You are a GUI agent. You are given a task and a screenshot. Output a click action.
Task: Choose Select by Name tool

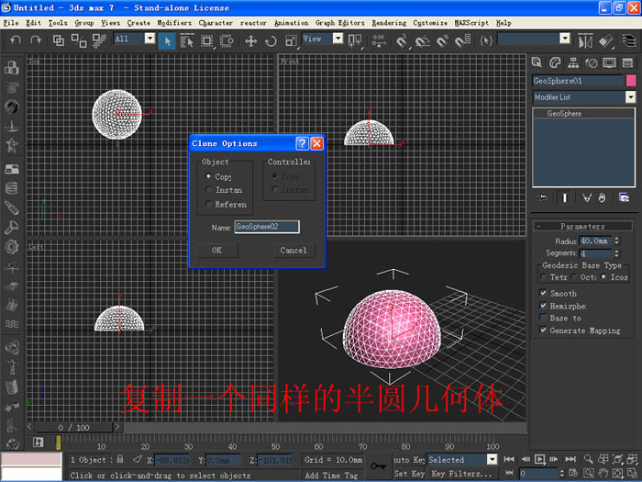pyautogui.click(x=187, y=40)
